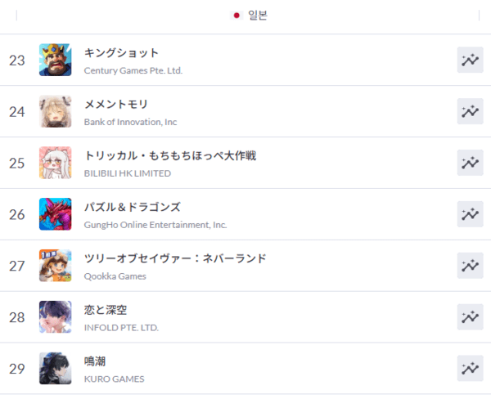Open the メメントモリ app thumbnail

[55, 111]
